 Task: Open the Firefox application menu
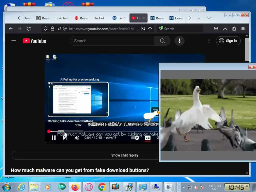tap(243, 28)
